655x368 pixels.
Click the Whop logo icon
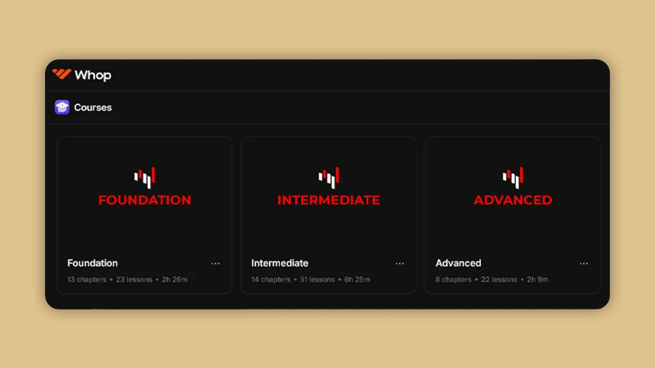[61, 74]
